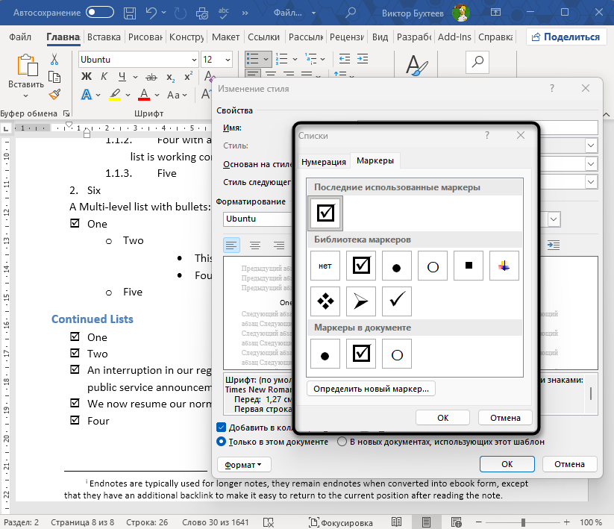Undo the last action
The height and width of the screenshot is (529, 614).
point(151,13)
